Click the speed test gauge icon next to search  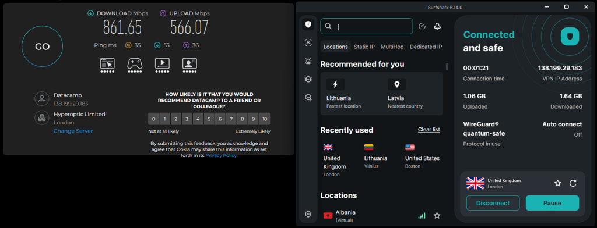pyautogui.click(x=422, y=26)
